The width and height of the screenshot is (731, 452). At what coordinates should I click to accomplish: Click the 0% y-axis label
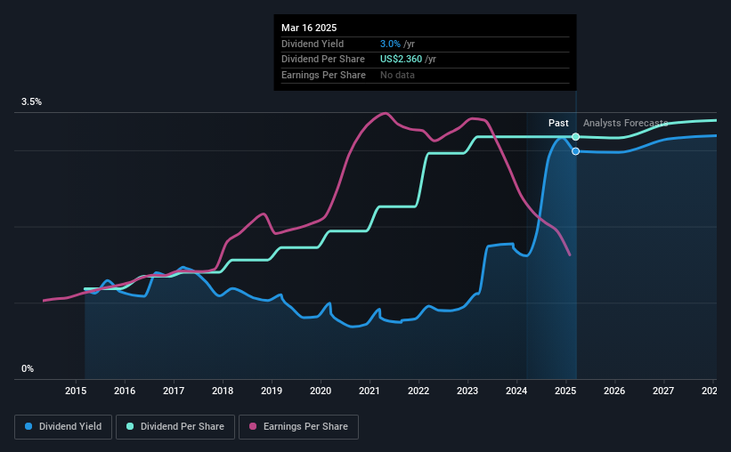tap(28, 368)
